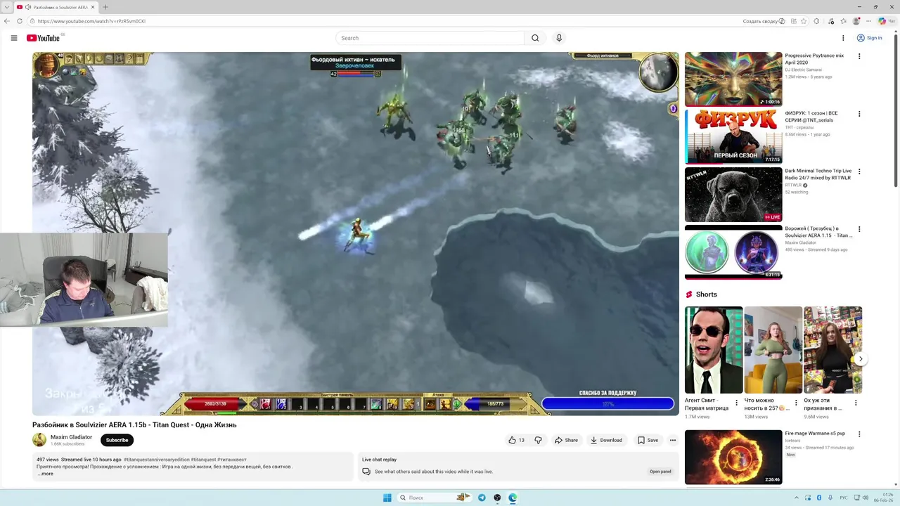Open Dark Minimal Techno live thumbnail

tap(733, 194)
